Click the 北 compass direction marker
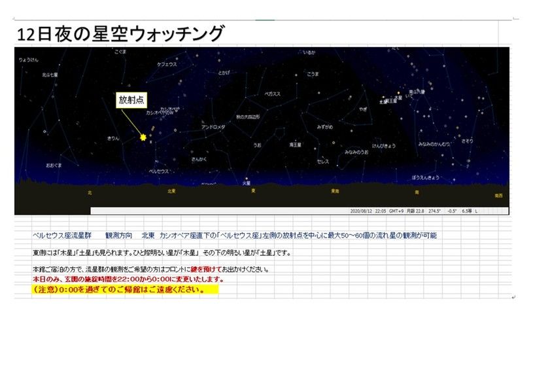 point(90,192)
